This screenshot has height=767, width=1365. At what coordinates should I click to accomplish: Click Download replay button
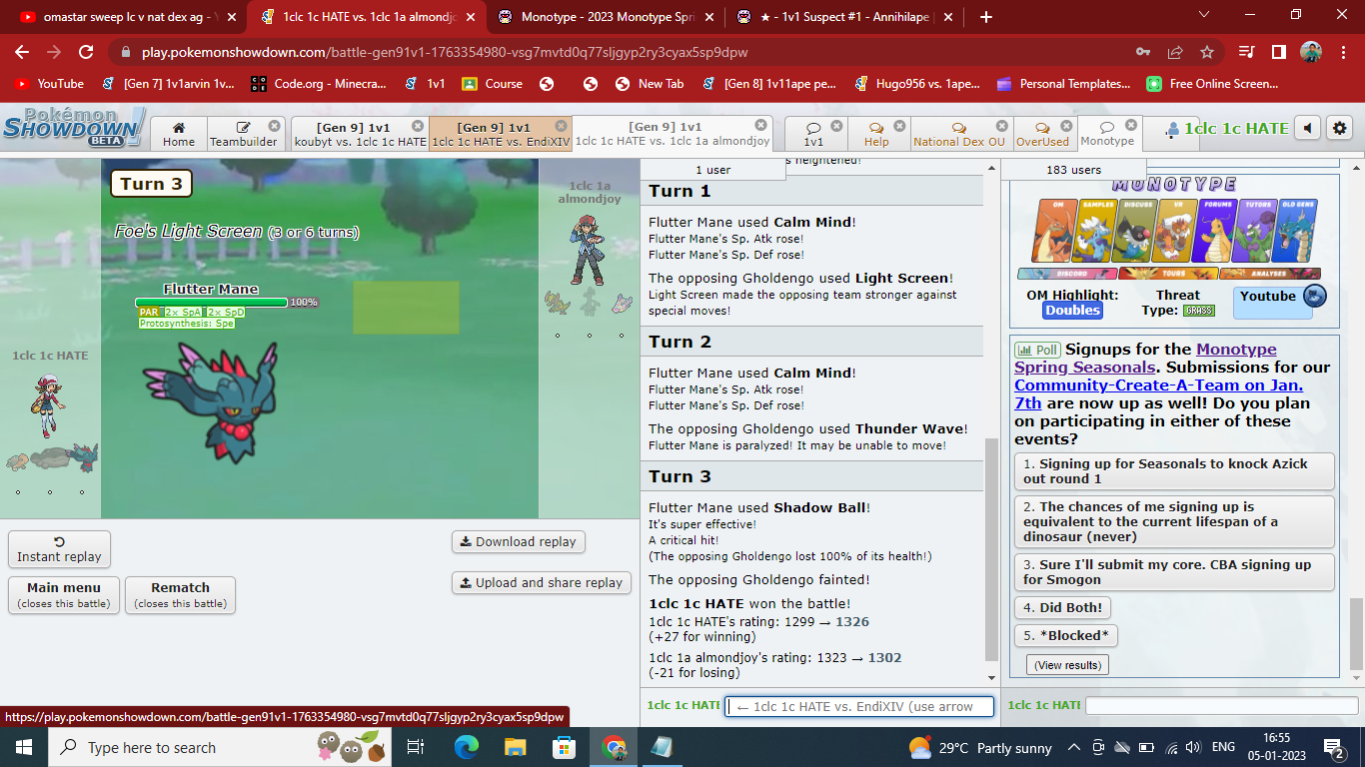pos(519,541)
